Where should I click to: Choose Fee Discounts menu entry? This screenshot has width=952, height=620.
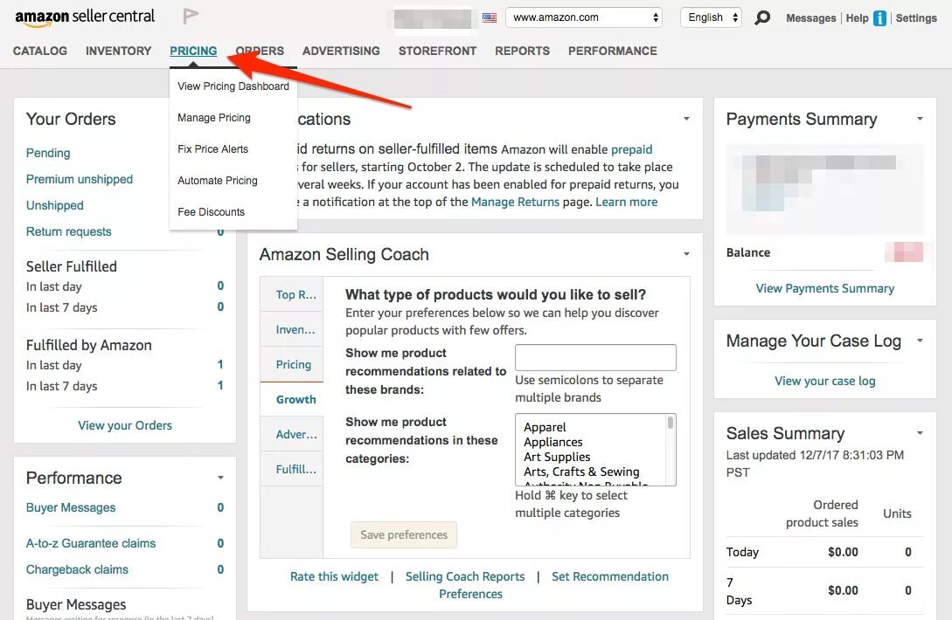pos(211,212)
